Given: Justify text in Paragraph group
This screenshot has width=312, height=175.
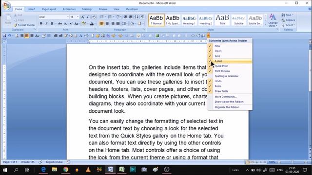Looking at the screenshot, I should pos(118,23).
